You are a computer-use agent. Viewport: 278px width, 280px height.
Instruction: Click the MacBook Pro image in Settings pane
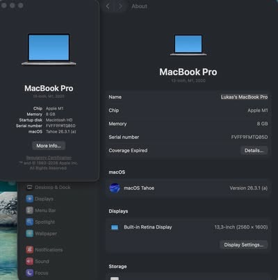pyautogui.click(x=188, y=45)
